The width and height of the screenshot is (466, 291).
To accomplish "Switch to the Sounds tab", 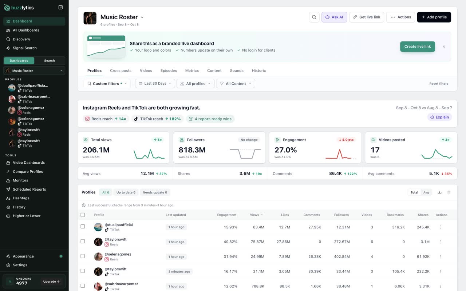I will [237, 71].
